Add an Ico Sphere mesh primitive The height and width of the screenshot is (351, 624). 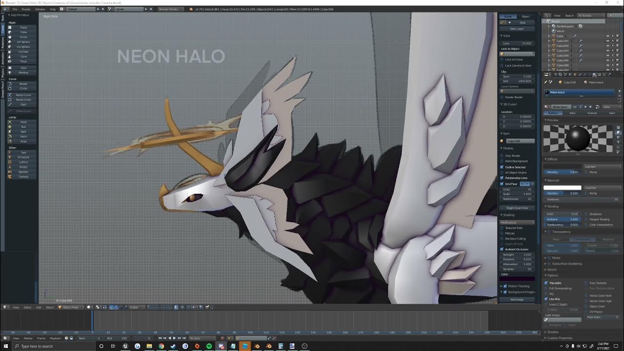(23, 47)
